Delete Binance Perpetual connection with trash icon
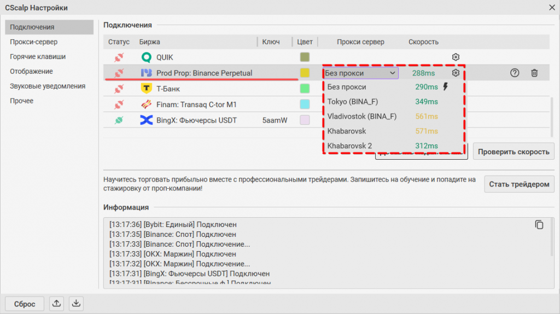The height and width of the screenshot is (314, 560). tap(534, 73)
